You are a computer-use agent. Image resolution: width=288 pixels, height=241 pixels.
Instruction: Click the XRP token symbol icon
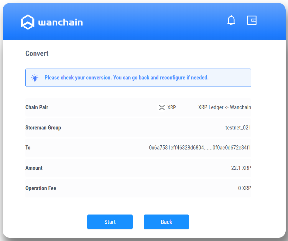click(x=162, y=107)
